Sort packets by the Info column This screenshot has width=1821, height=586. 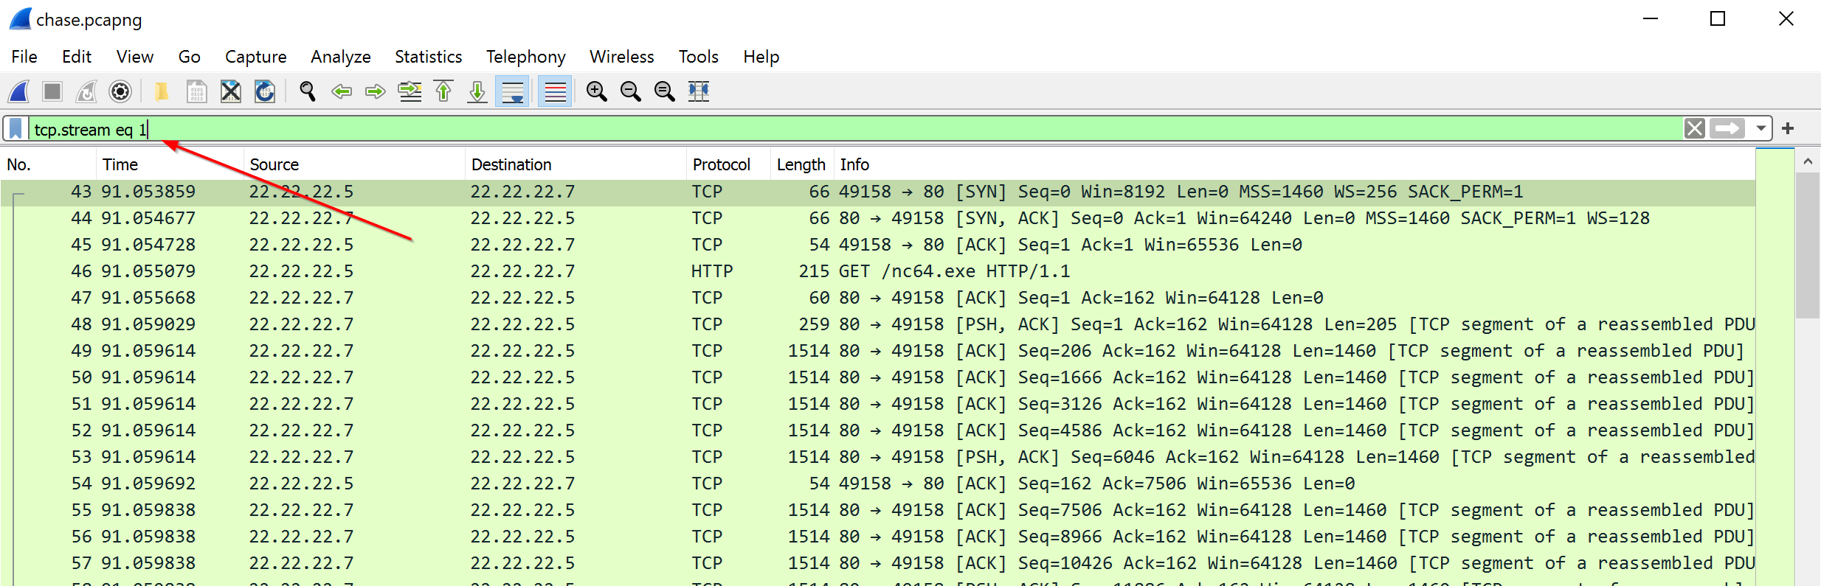pyautogui.click(x=1294, y=164)
